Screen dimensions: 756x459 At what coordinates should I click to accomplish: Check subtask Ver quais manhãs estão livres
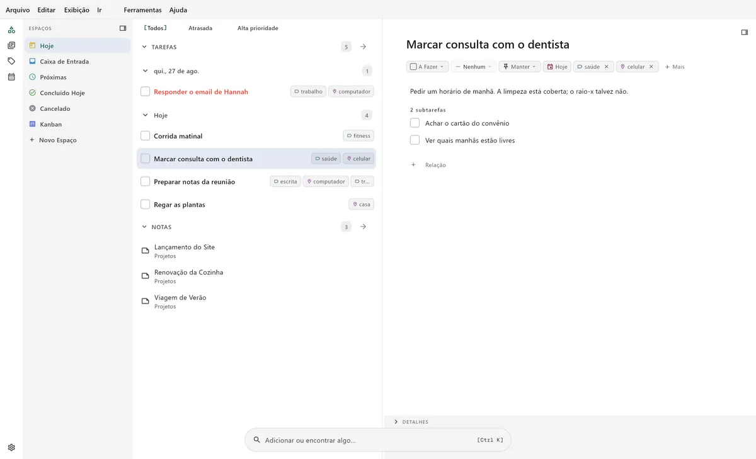[415, 140]
